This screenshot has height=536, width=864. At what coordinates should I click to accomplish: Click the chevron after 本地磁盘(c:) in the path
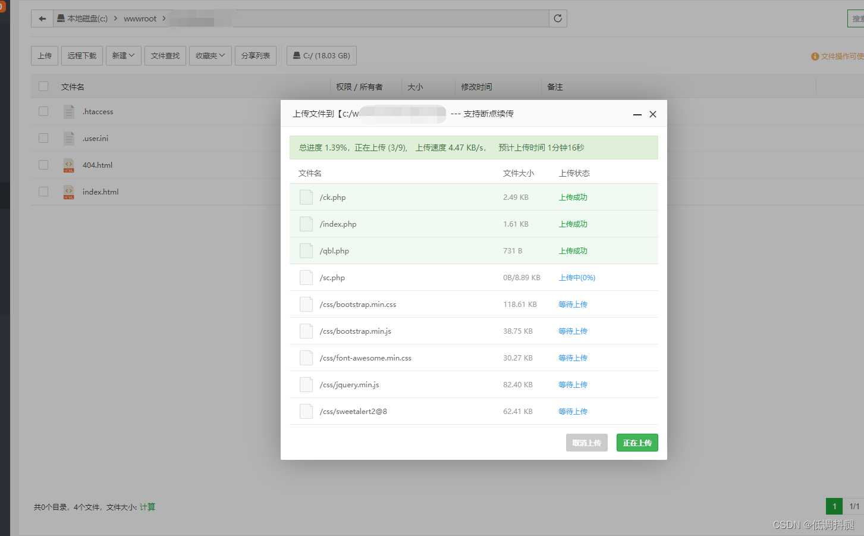click(x=115, y=18)
